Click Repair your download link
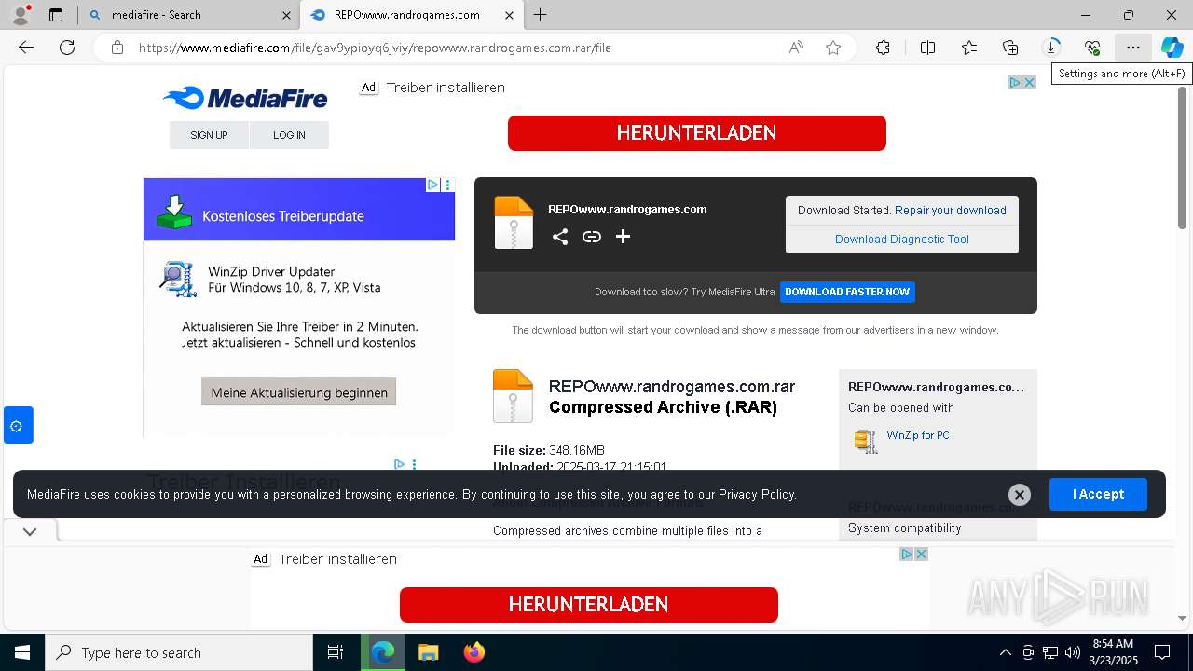Viewport: 1193px width, 671px height. pos(951,211)
